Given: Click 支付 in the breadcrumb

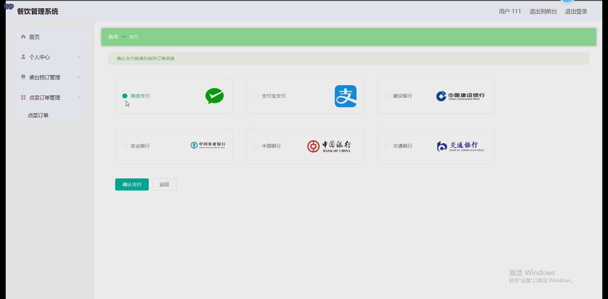Looking at the screenshot, I should [134, 37].
